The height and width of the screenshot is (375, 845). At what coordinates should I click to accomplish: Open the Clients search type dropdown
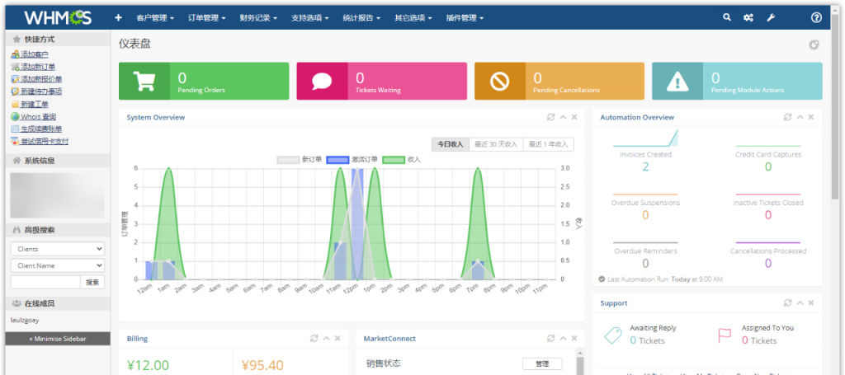[x=58, y=249]
